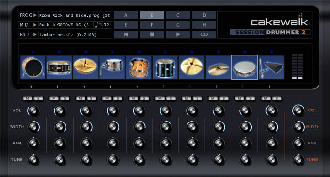Click the rewind to start button
Viewport: 330px width, 177px height.
(126, 34)
